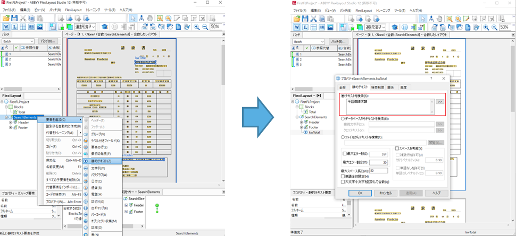The width and height of the screenshot is (516, 236).
Task: Choose 静的テキスト(Z) from the submenu
Action: pos(102,161)
